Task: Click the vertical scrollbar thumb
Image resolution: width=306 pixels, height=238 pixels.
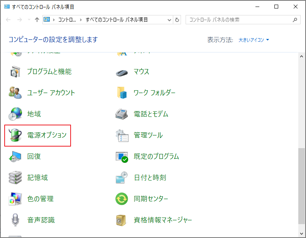Action: tap(301, 186)
